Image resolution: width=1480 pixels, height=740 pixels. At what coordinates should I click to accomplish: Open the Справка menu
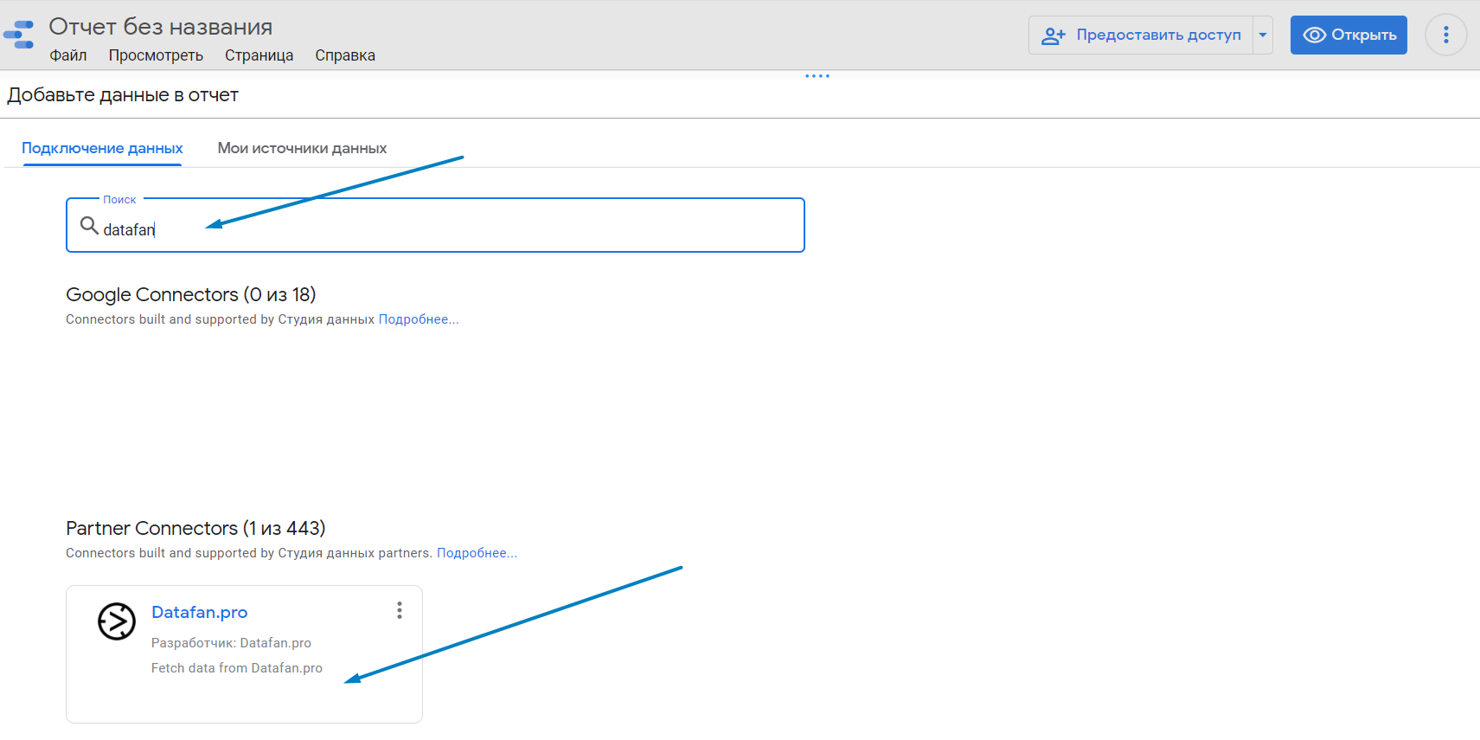click(344, 55)
